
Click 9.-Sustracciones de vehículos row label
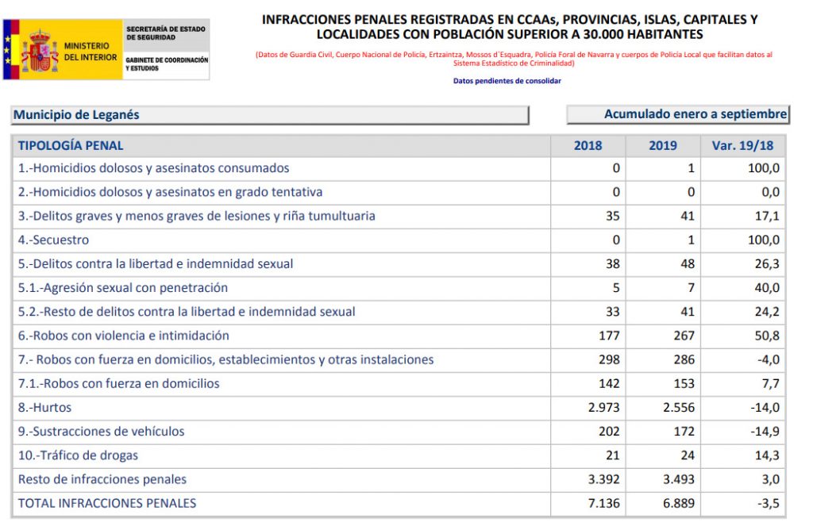click(101, 432)
